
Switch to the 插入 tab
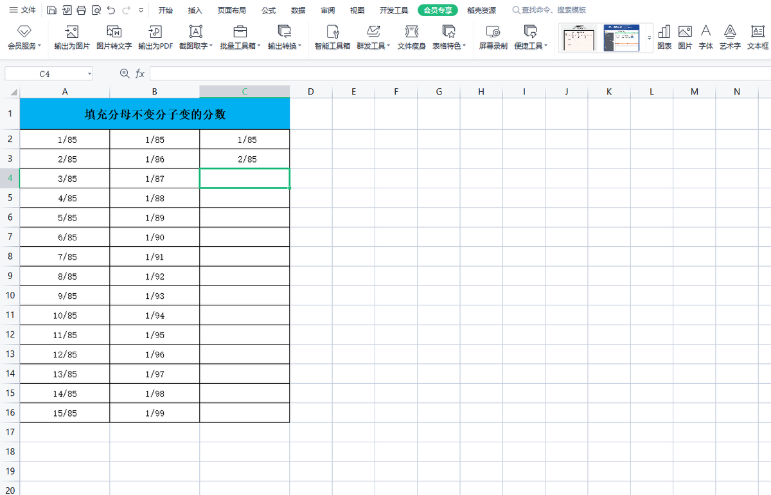195,10
